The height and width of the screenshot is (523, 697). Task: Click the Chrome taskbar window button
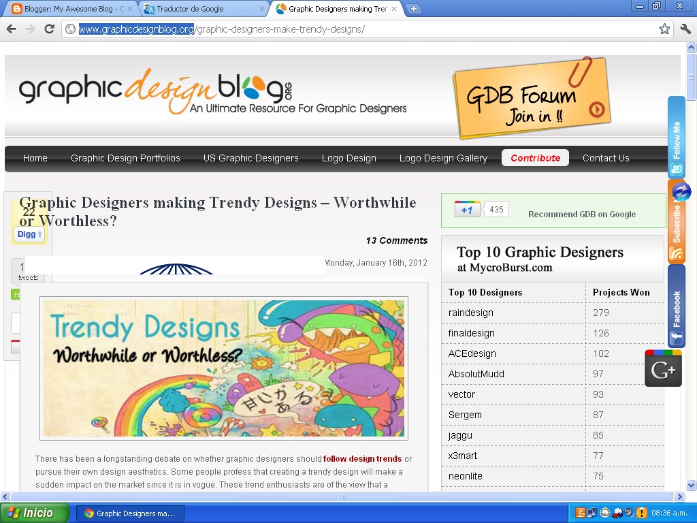131,513
